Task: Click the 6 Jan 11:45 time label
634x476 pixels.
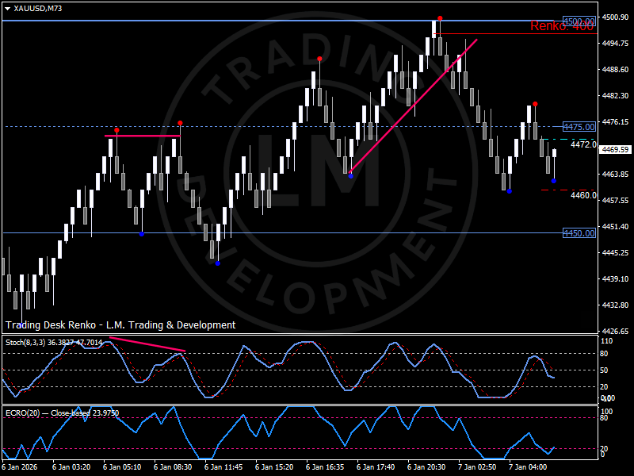Action: click(223, 467)
